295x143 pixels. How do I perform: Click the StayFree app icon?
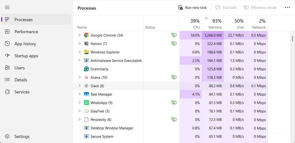pyautogui.click(x=87, y=111)
